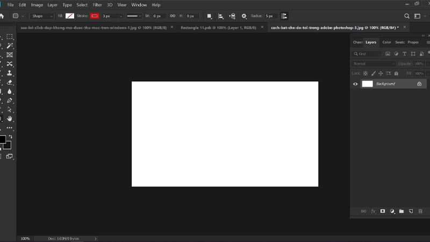Expand the status bar info arrow
Image resolution: width=430 pixels, height=242 pixels.
[x=96, y=239]
